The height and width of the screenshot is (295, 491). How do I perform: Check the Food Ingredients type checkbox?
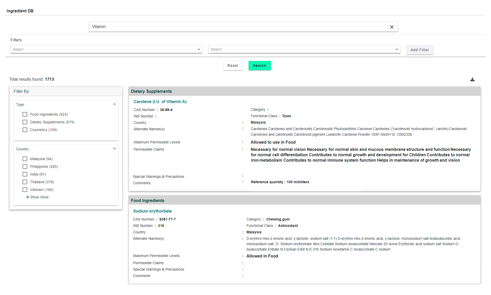click(x=25, y=114)
